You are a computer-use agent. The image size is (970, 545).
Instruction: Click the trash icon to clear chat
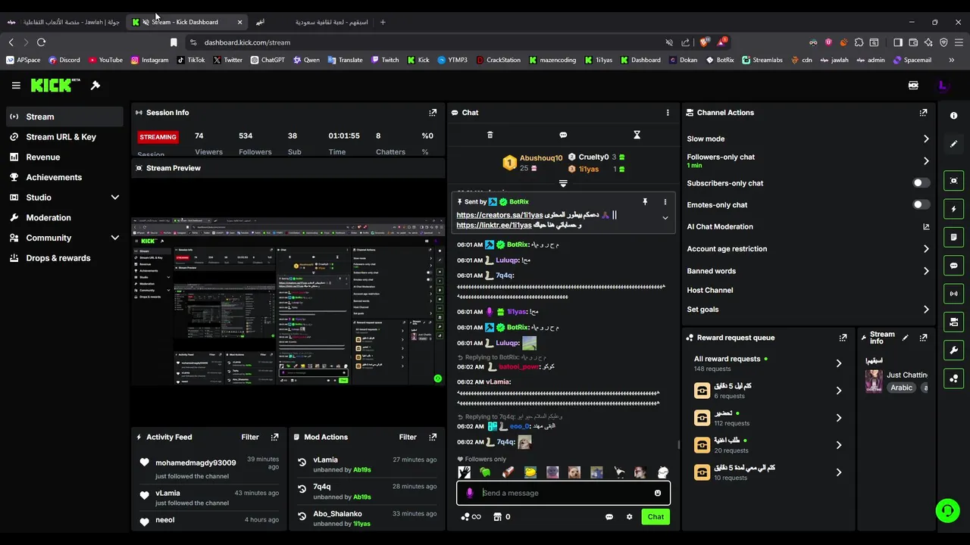pyautogui.click(x=490, y=135)
